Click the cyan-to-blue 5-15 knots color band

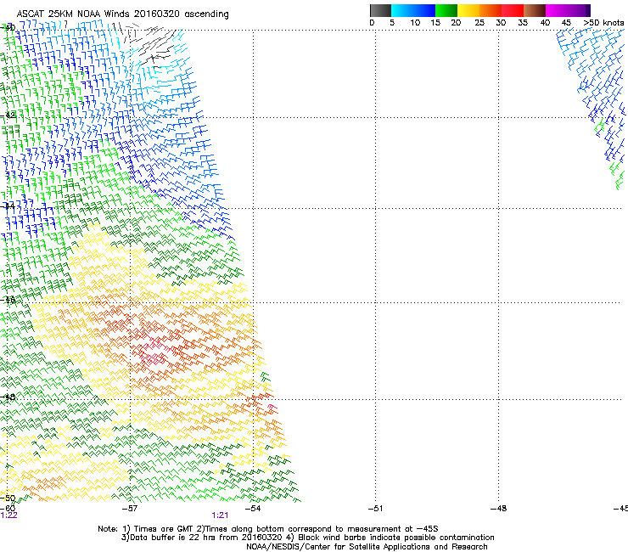pyautogui.click(x=413, y=10)
